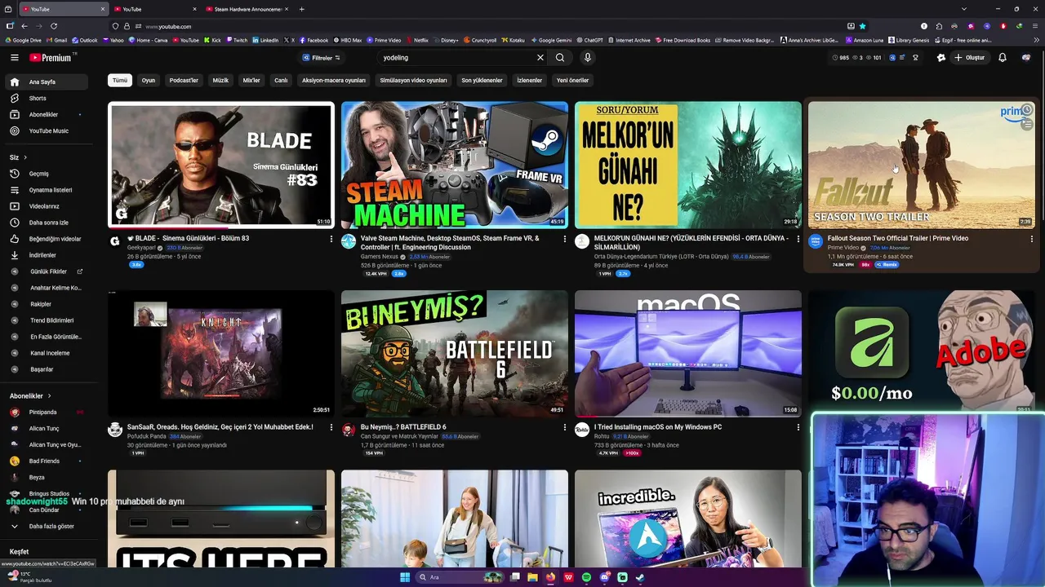
Task: Open YouTube notifications bell
Action: [1003, 58]
